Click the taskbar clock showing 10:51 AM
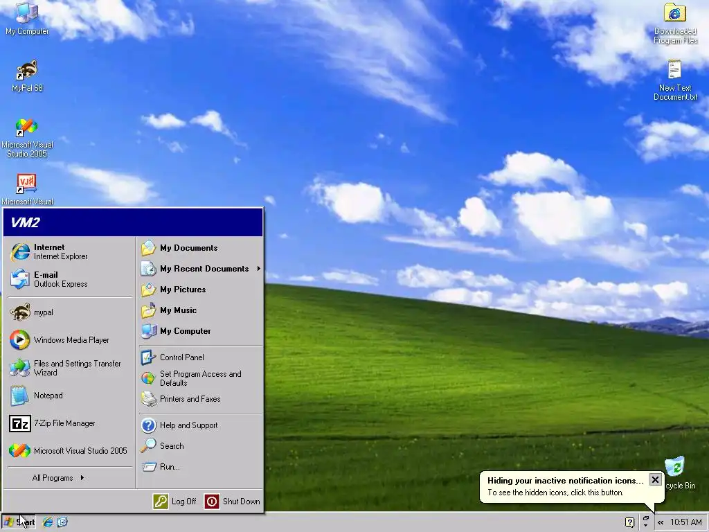The height and width of the screenshot is (532, 709). (686, 522)
